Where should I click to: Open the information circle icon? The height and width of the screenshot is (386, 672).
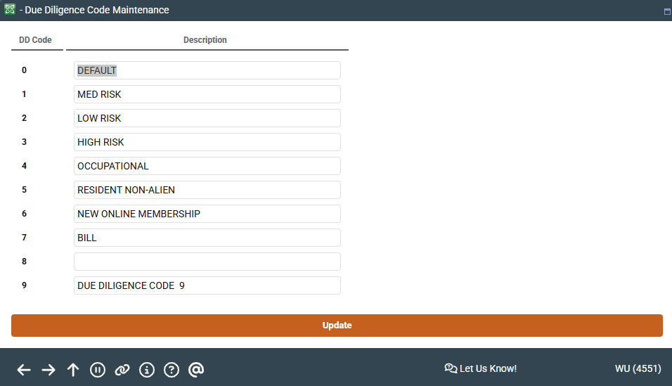(147, 370)
